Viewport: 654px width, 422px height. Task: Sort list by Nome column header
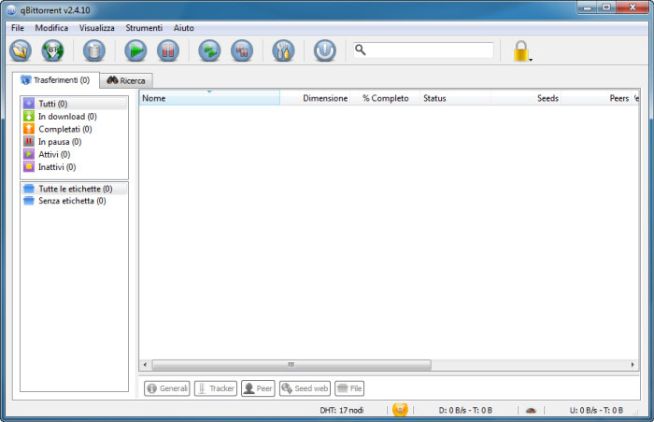208,98
